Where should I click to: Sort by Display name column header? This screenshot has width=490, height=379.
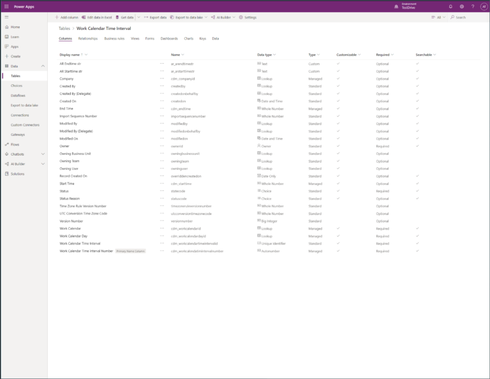coord(70,55)
